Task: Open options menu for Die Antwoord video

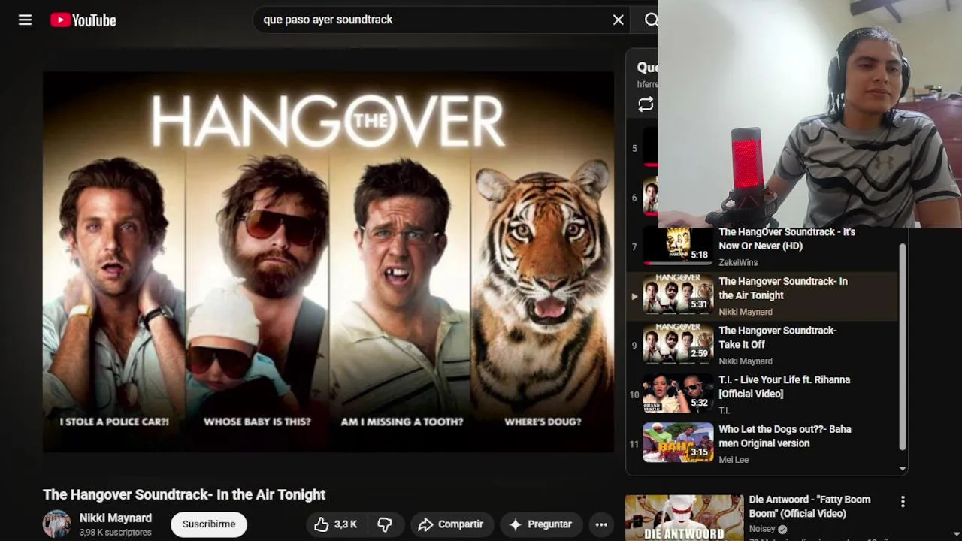Action: [903, 502]
